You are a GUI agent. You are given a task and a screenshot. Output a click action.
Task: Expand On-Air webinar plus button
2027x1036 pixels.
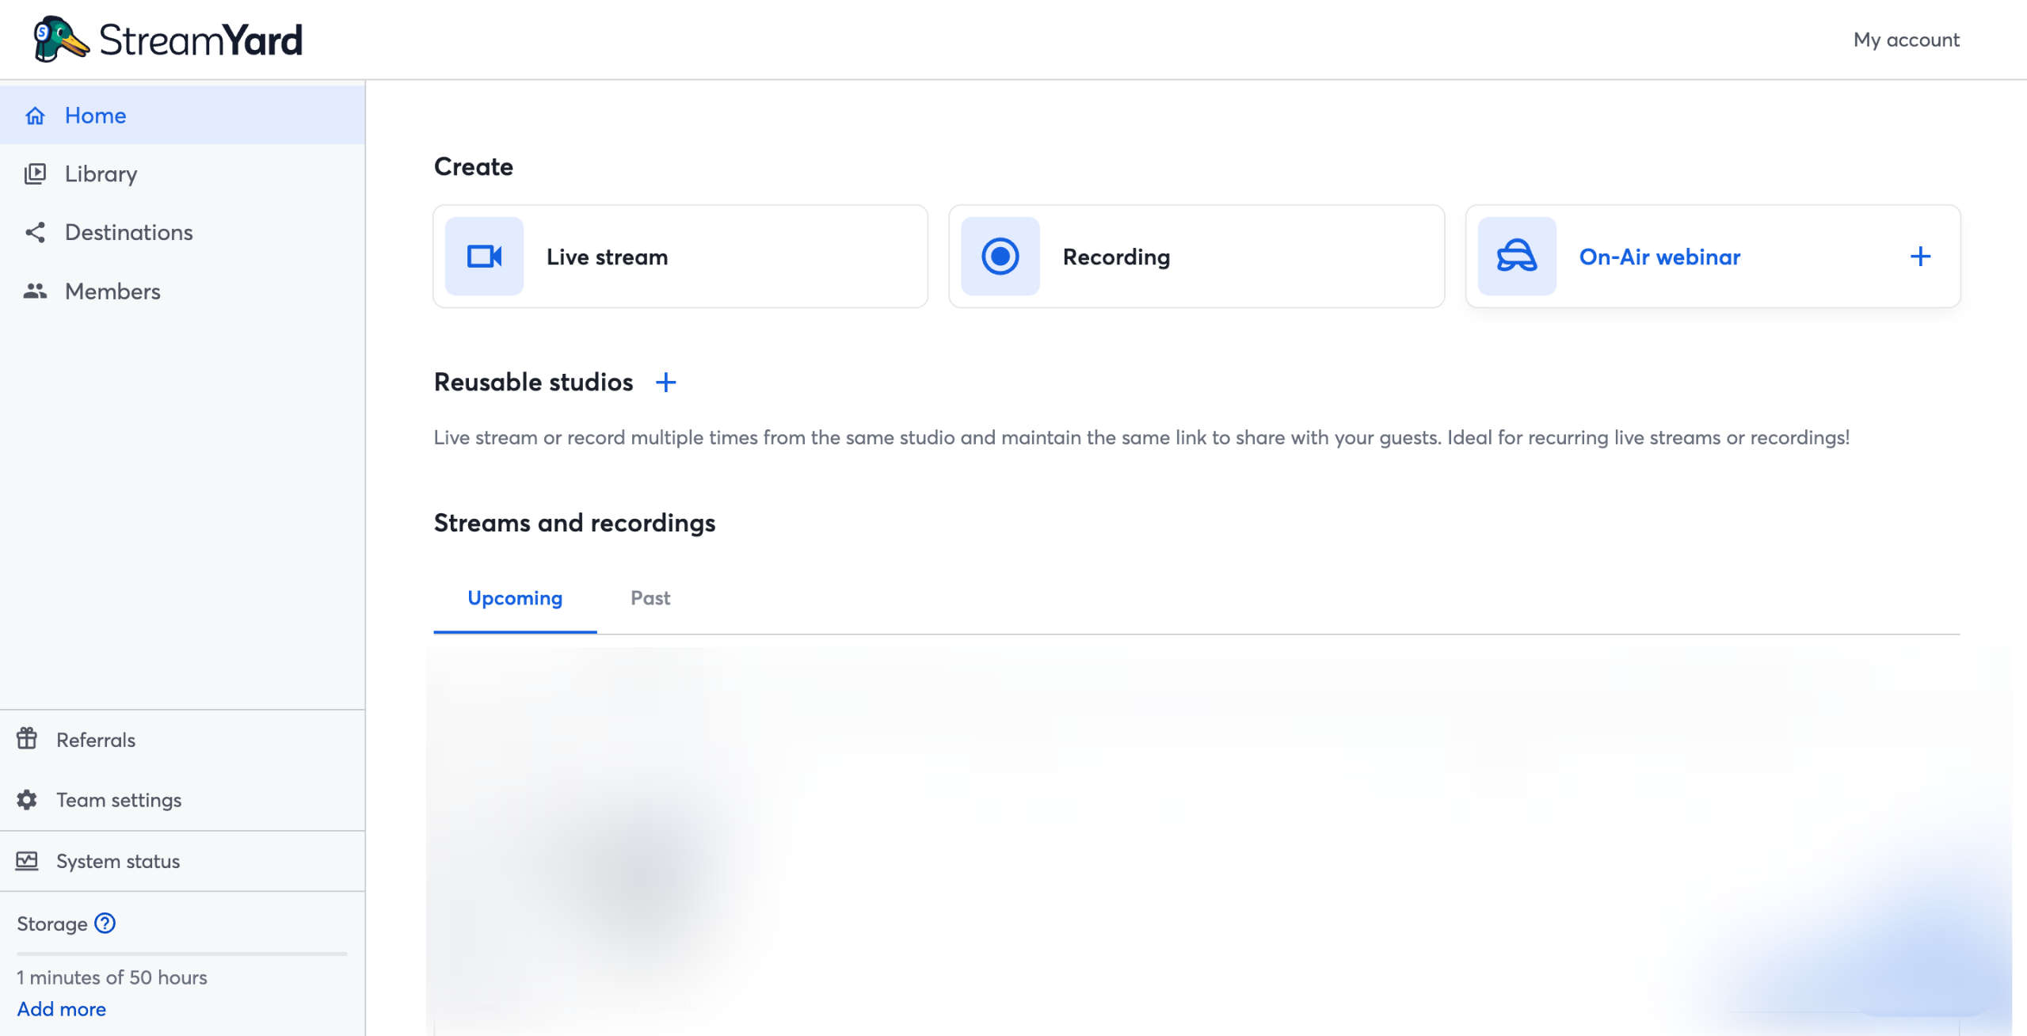tap(1920, 257)
